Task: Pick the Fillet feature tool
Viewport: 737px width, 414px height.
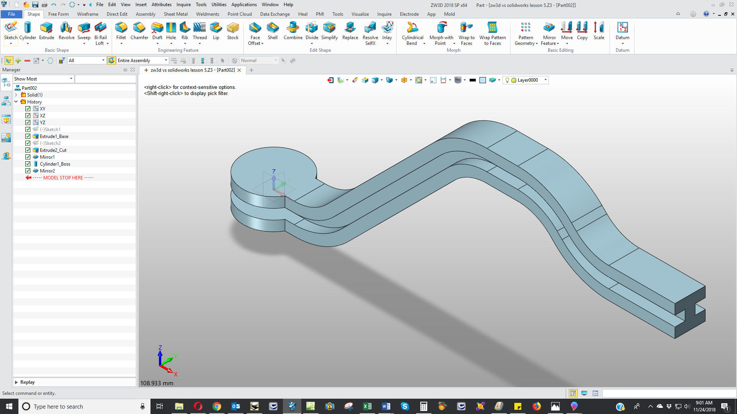Action: (121, 31)
